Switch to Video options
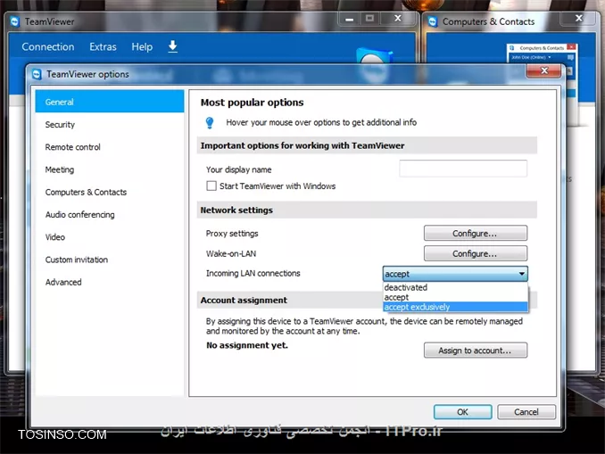The height and width of the screenshot is (454, 605). [110, 237]
